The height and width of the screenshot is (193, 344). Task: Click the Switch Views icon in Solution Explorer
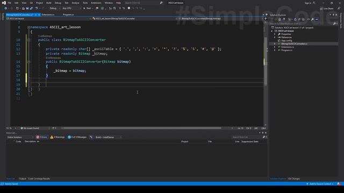(x=284, y=19)
